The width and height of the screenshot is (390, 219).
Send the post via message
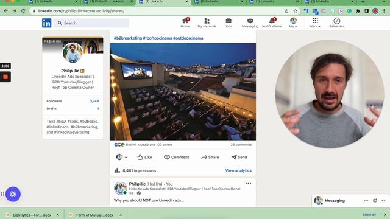(x=239, y=157)
